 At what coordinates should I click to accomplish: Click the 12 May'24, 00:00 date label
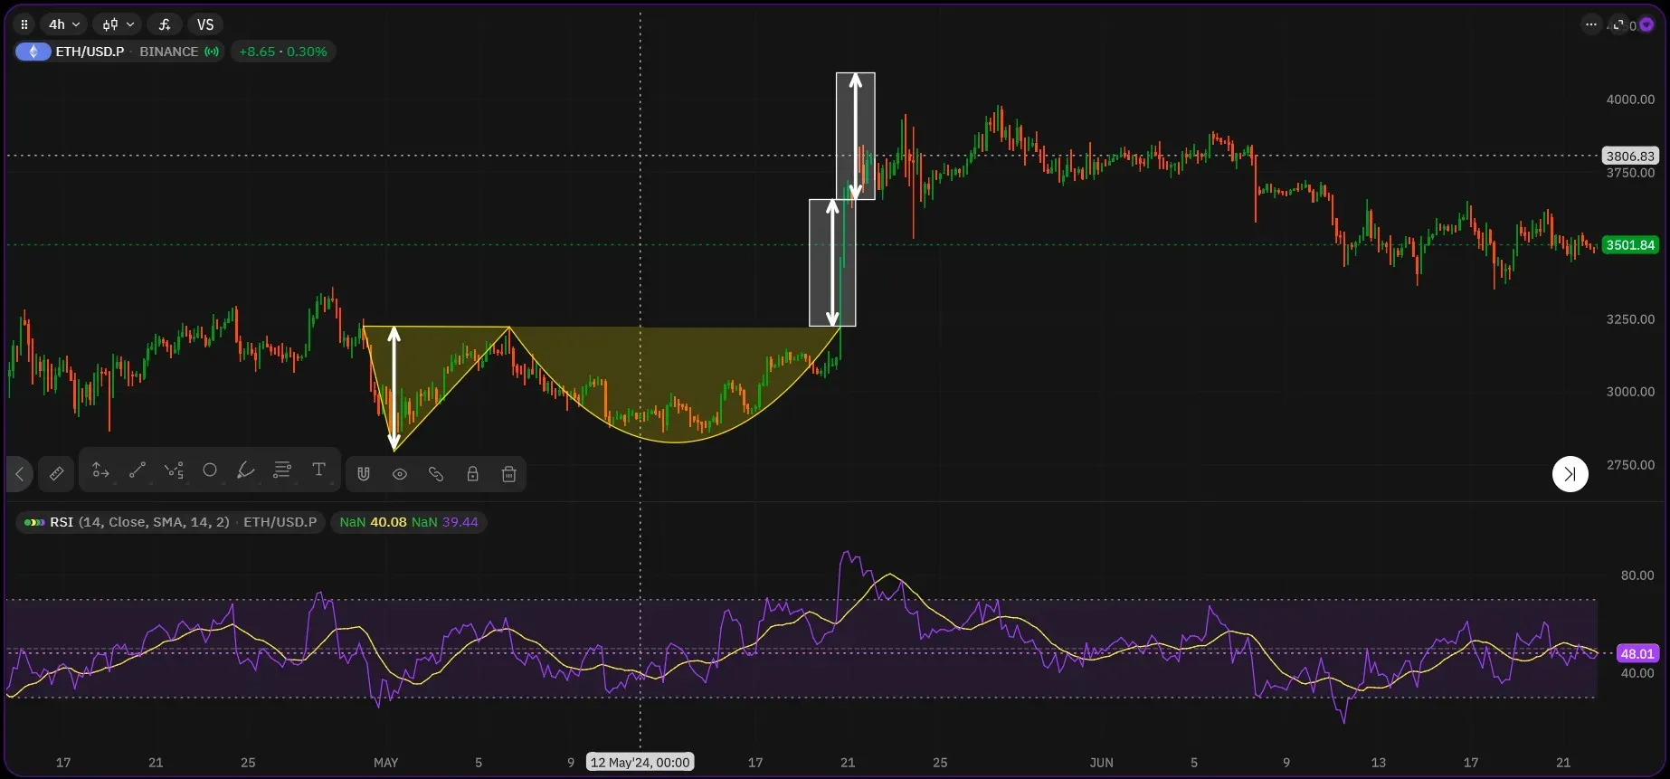coord(640,763)
